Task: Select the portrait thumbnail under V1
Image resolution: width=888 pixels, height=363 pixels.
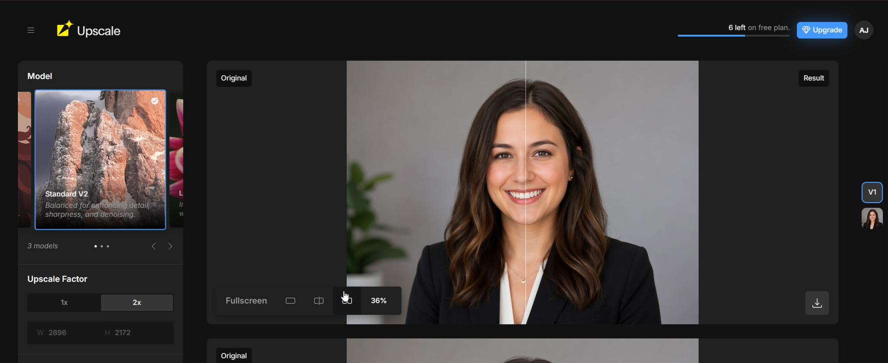Action: pyautogui.click(x=872, y=218)
